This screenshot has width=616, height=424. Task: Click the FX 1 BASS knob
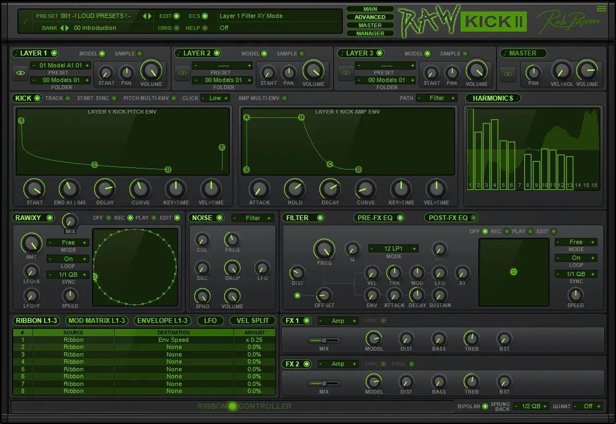coord(439,339)
